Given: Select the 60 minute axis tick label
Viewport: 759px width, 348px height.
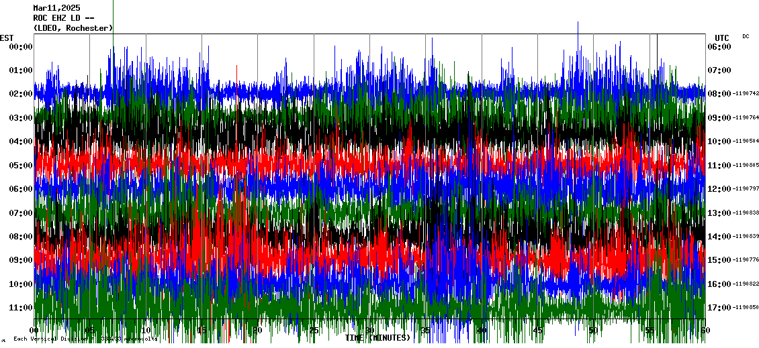Looking at the screenshot, I should coord(705,331).
